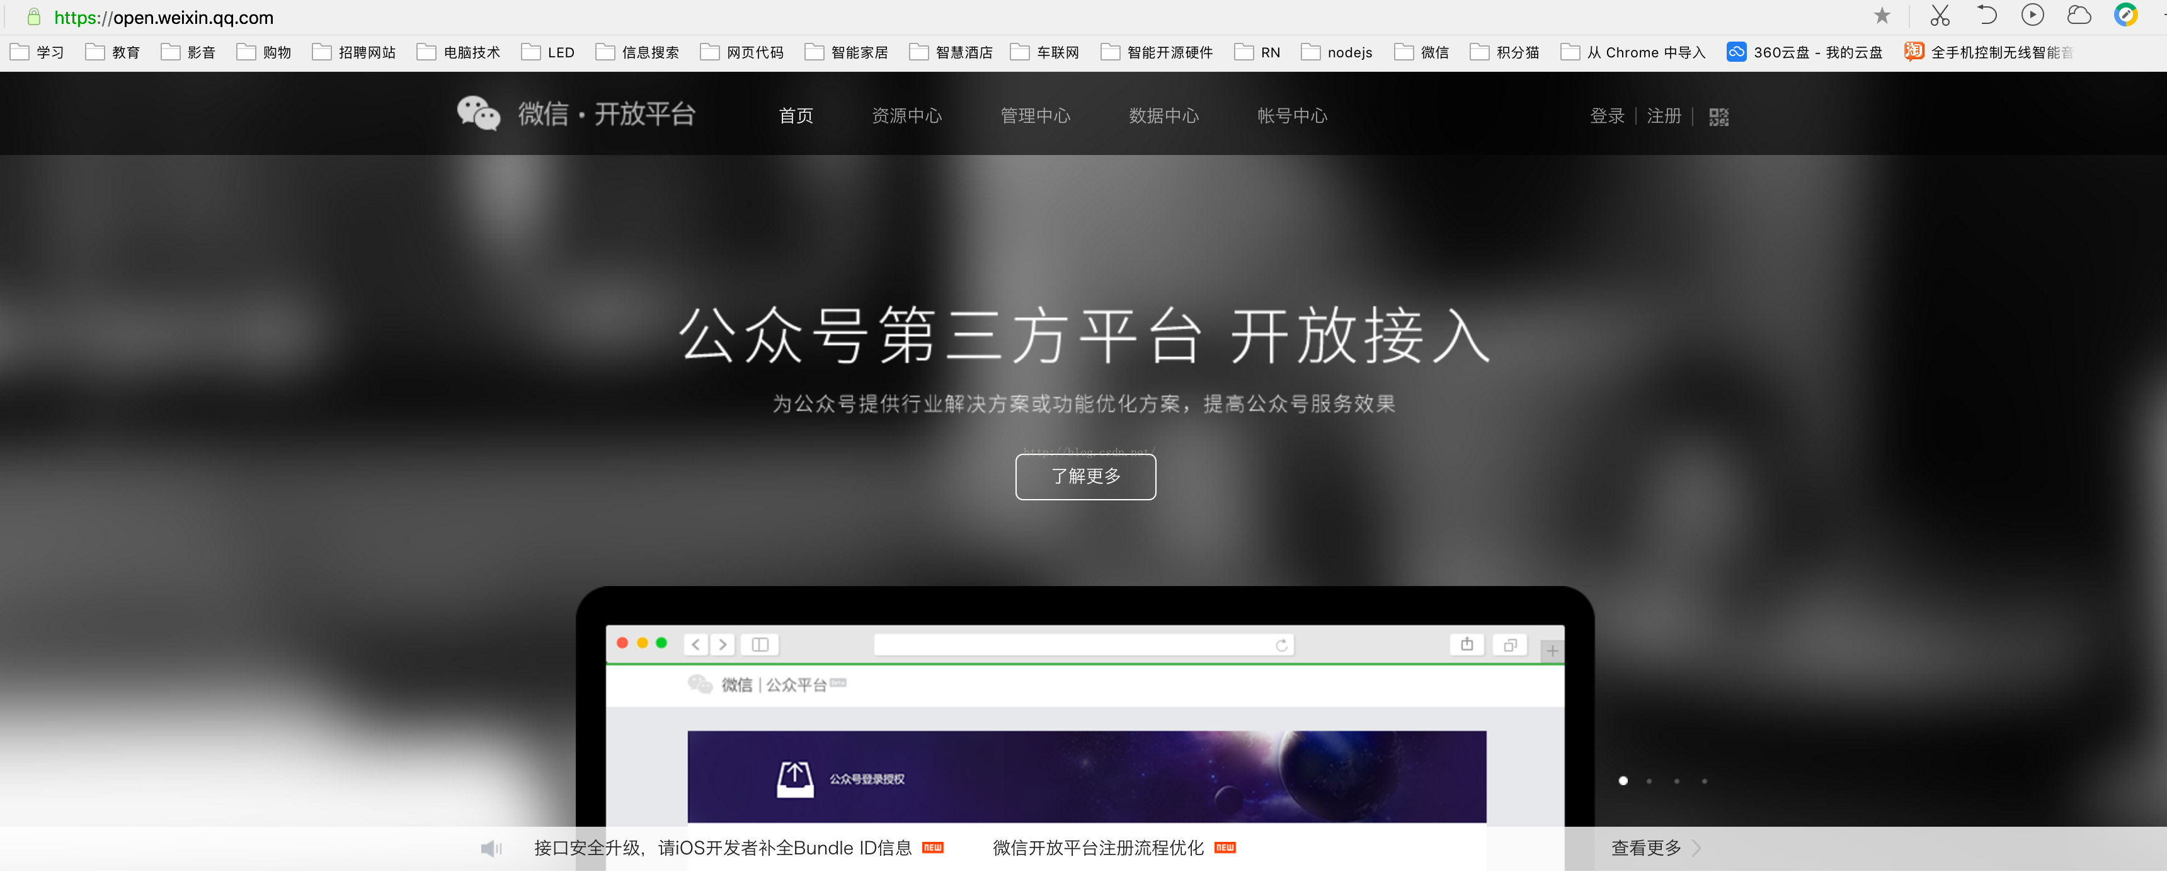
Task: Open the 信息搜索 bookmark folder
Action: (638, 52)
